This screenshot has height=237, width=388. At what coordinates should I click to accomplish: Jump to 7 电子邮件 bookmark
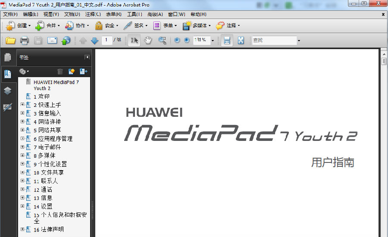coord(47,147)
